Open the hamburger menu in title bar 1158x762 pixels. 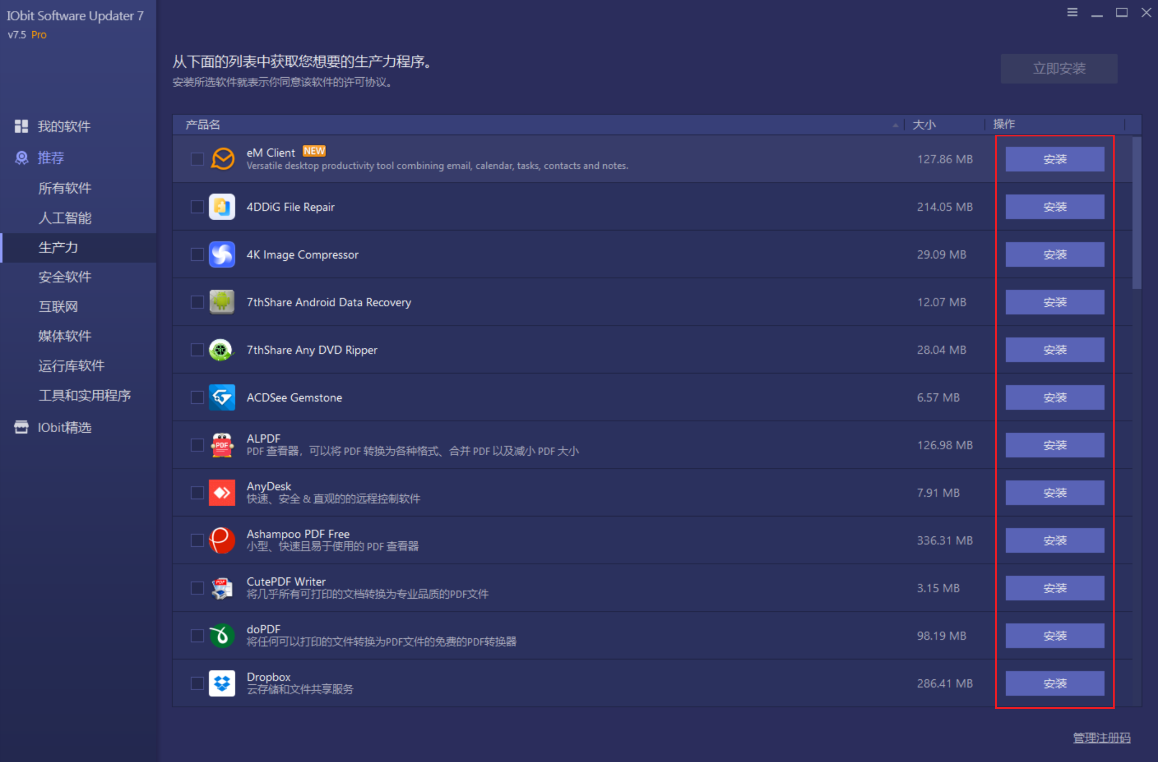(1072, 12)
